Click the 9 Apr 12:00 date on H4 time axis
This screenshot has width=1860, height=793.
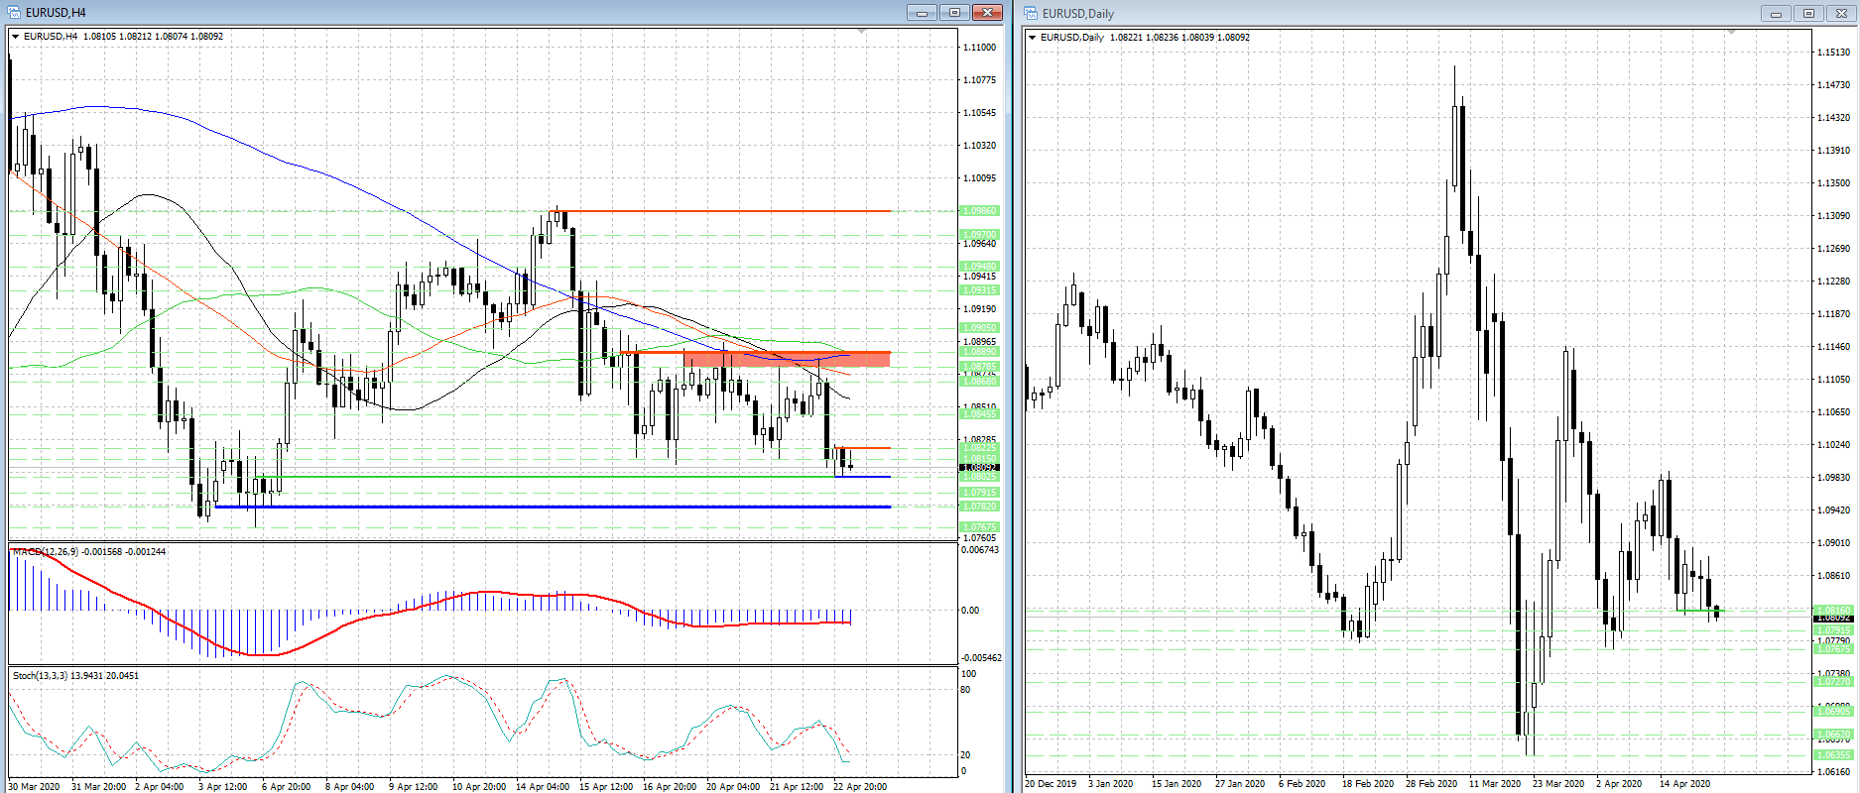tap(413, 787)
